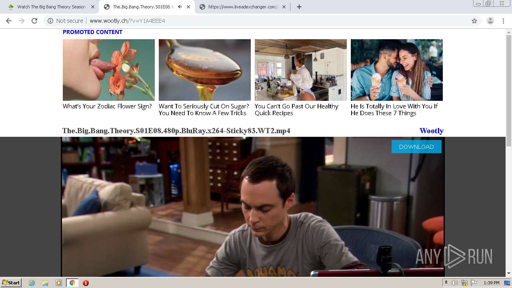
Task: Read You Can't Go Past Healthy Recipes
Action: click(296, 110)
